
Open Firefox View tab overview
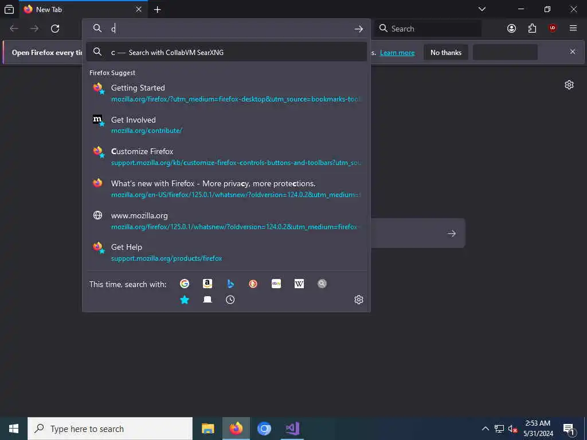(9, 9)
